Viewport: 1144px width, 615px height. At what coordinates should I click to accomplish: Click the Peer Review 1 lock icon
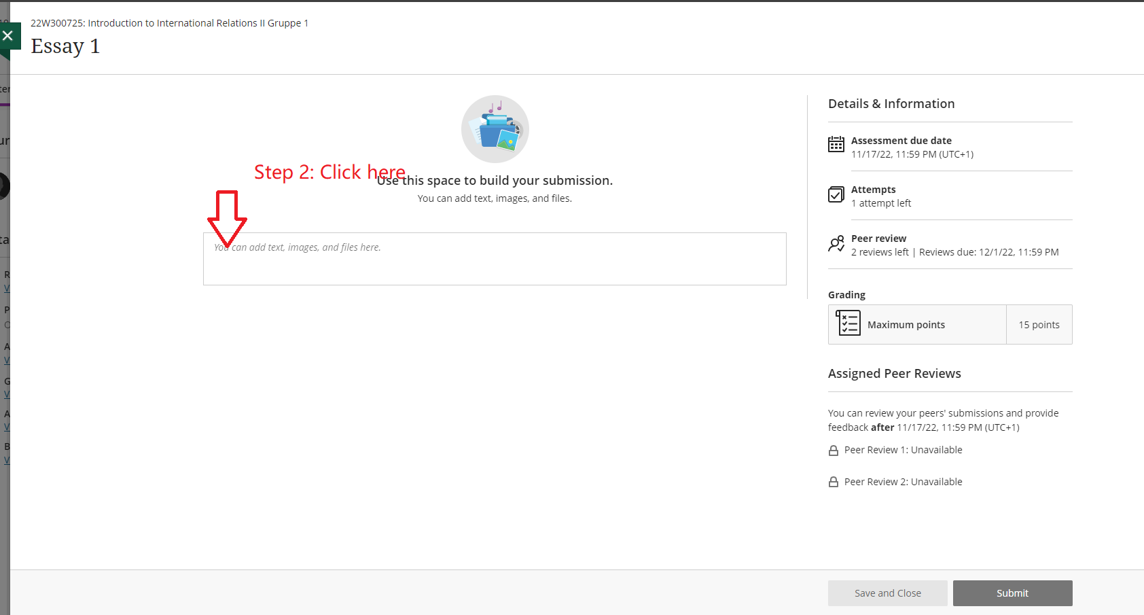833,451
